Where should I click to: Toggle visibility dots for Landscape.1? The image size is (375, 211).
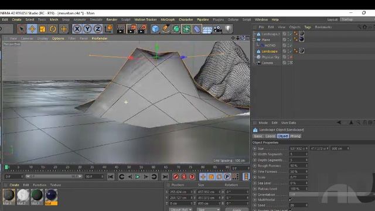click(288, 34)
